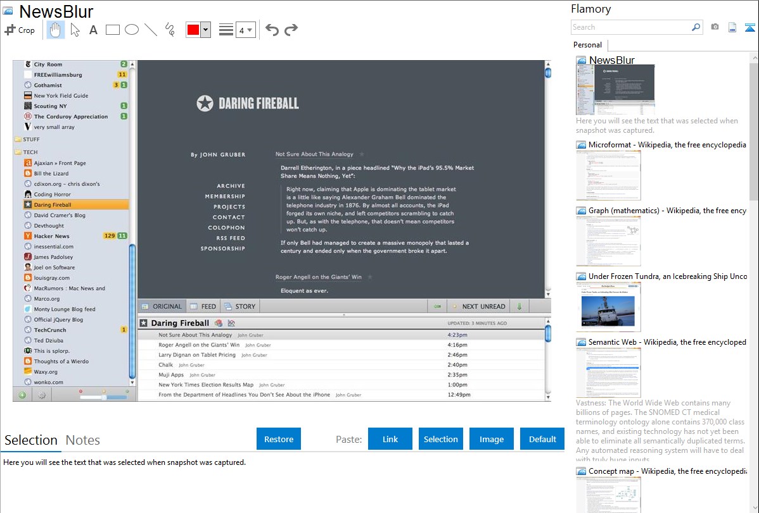This screenshot has height=513, width=759.
Task: Click the magnifier search icon
Action: click(696, 27)
